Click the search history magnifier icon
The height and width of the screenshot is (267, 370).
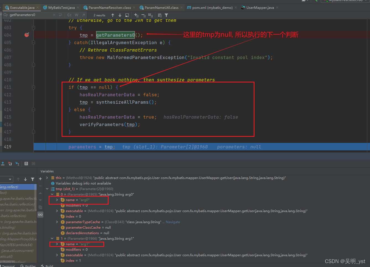6,15
